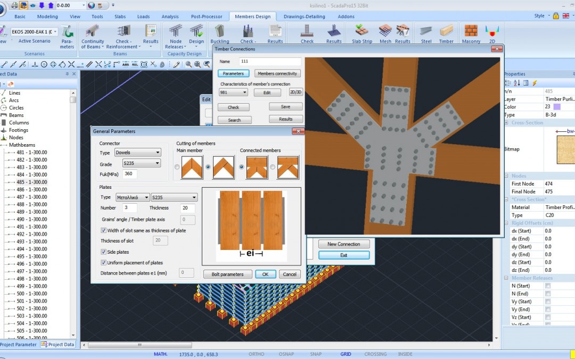Click the Slab Strip icon

pyautogui.click(x=362, y=34)
